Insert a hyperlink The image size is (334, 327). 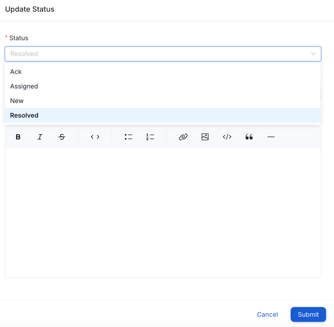183,137
